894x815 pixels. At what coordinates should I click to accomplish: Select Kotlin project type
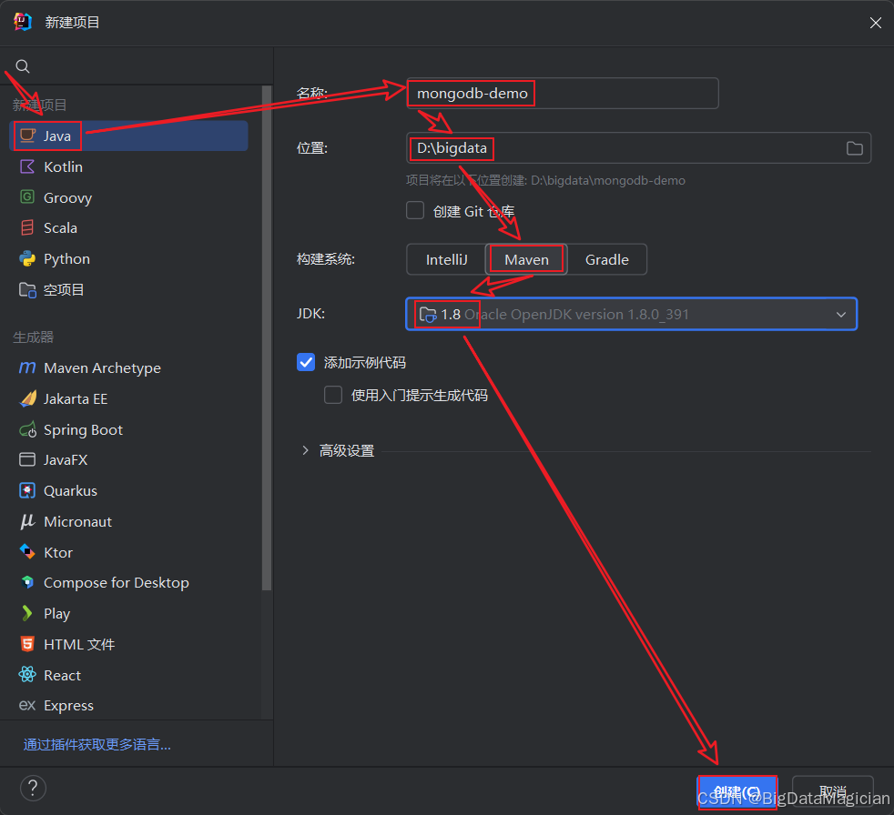(x=129, y=166)
